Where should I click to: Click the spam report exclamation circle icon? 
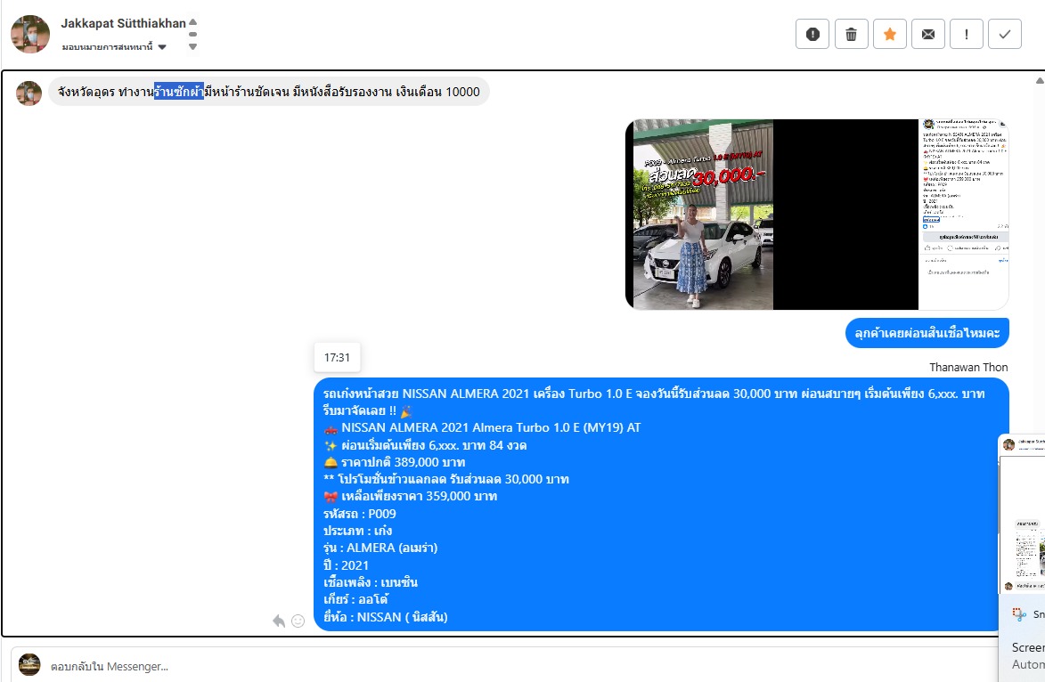tap(812, 35)
